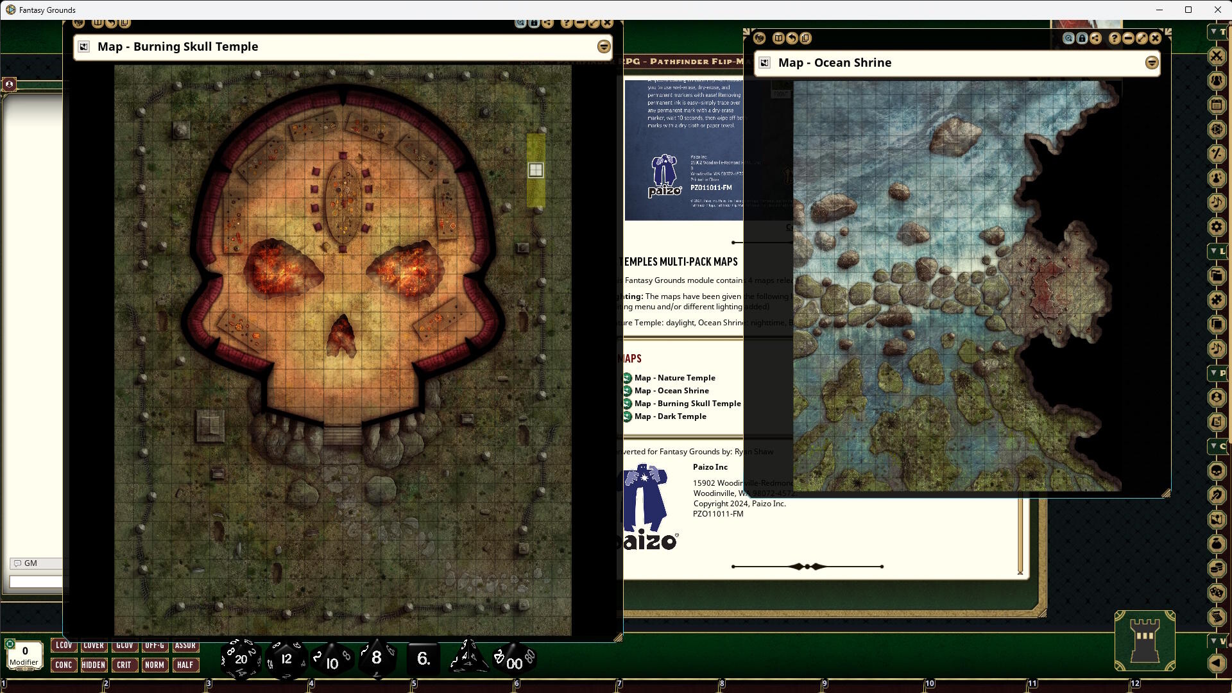Toggle the CRIT modifier button

click(x=124, y=665)
